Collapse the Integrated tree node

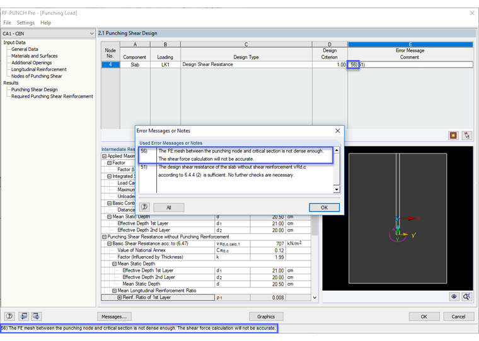110,176
